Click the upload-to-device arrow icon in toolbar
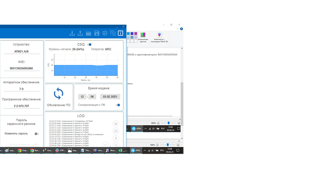The image size is (327, 184). pos(80,33)
